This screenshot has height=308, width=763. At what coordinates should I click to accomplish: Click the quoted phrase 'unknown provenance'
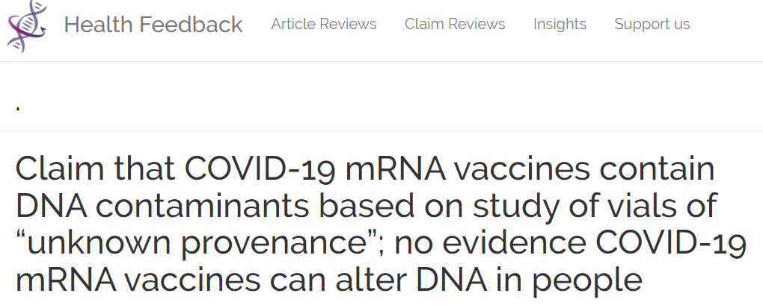click(197, 243)
